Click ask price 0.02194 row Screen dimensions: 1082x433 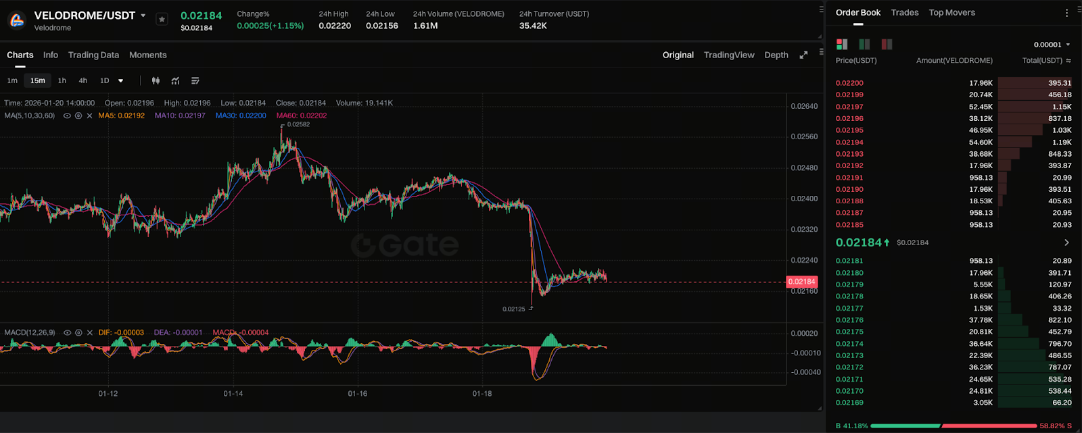pyautogui.click(x=954, y=143)
